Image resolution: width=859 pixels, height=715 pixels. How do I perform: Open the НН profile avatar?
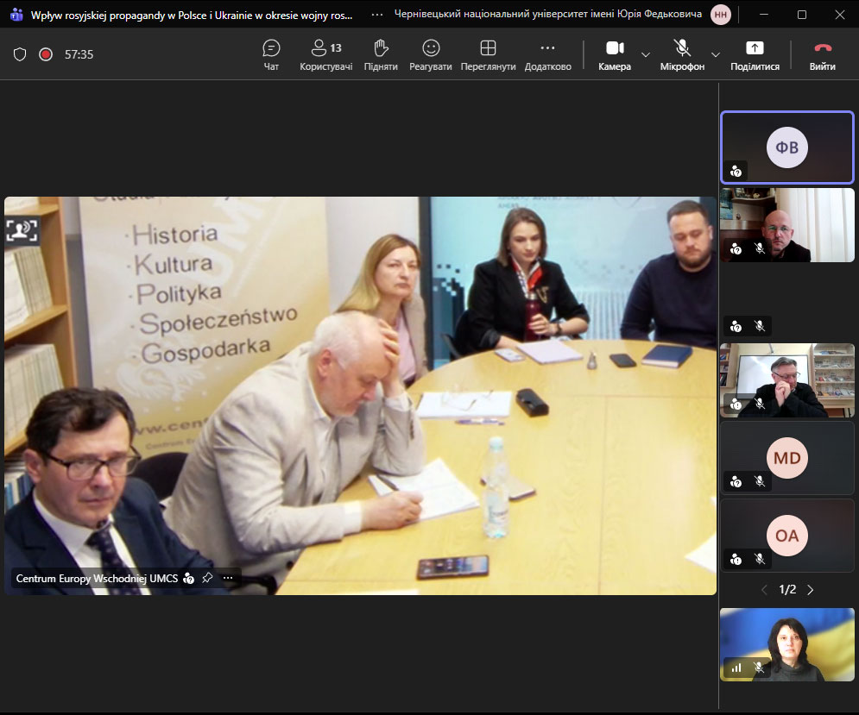click(721, 15)
